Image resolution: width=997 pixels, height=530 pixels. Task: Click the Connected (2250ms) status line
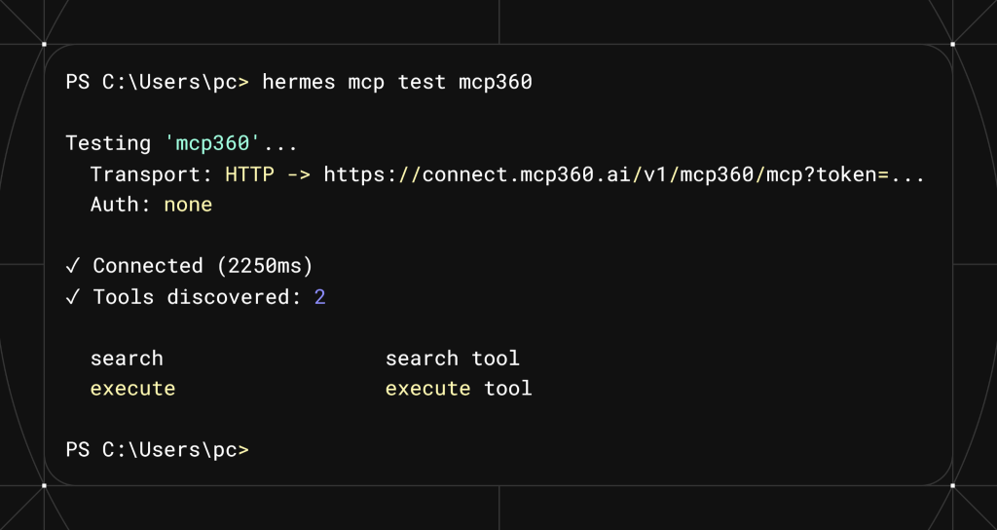pos(190,266)
